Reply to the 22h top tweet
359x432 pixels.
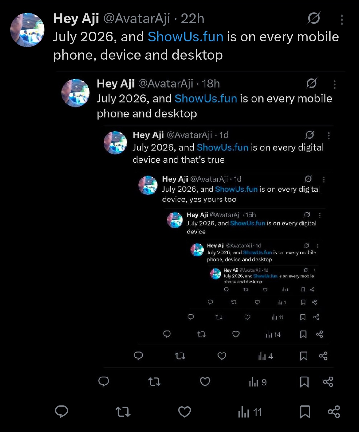[x=62, y=411]
